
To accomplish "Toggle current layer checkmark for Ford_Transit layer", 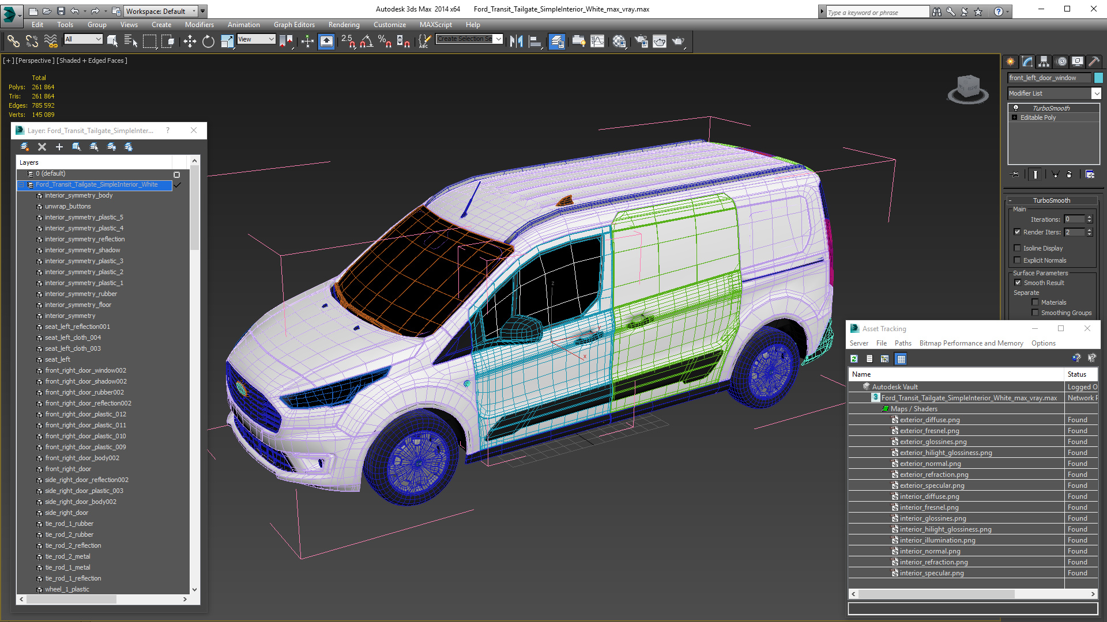I will pyautogui.click(x=178, y=185).
